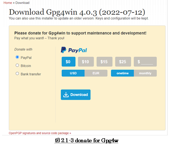173x147 pixels.
Task: Set donation frequency to onetime
Action: tap(122, 73)
